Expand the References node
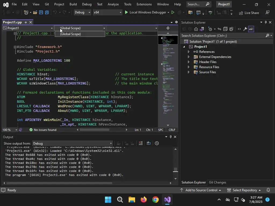 click(189, 52)
